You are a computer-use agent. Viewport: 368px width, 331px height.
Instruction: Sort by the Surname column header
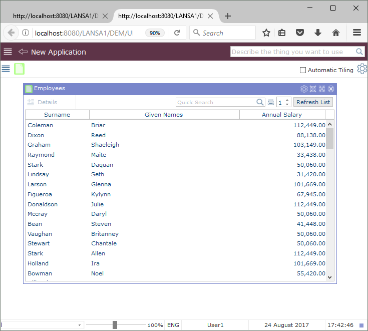click(x=57, y=115)
